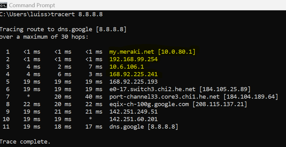The height and width of the screenshot is (147, 286).
Task: Click the eqix-ch-100g.google.com hostname
Action: pos(149,104)
